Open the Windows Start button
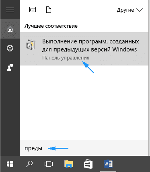The image size is (150, 172). 10,164
